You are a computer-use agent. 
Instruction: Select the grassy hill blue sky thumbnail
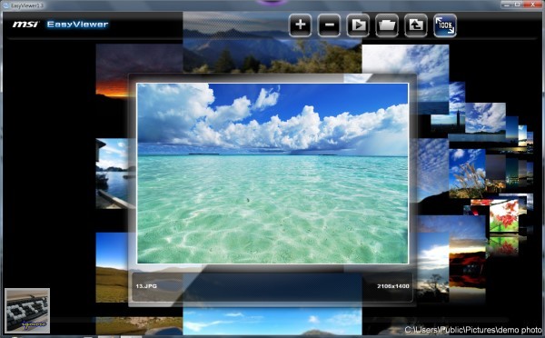[112, 267]
